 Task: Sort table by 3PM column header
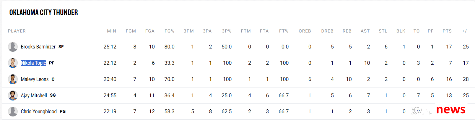coord(189,31)
